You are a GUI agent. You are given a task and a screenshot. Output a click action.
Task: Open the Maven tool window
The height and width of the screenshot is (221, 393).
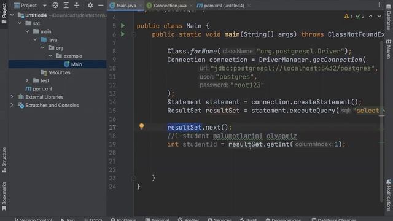click(389, 49)
